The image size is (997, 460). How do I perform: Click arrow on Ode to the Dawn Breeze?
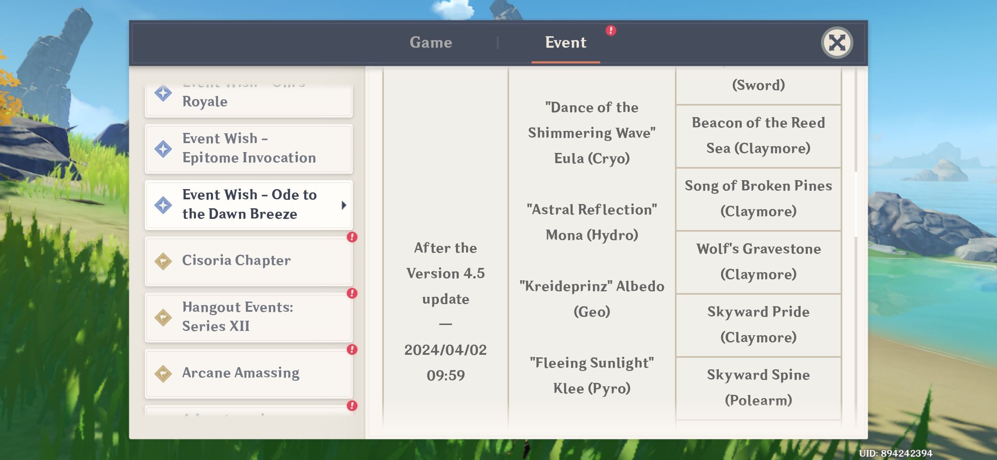(x=344, y=205)
